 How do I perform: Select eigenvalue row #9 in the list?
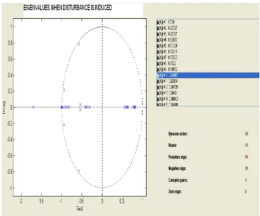(208, 69)
